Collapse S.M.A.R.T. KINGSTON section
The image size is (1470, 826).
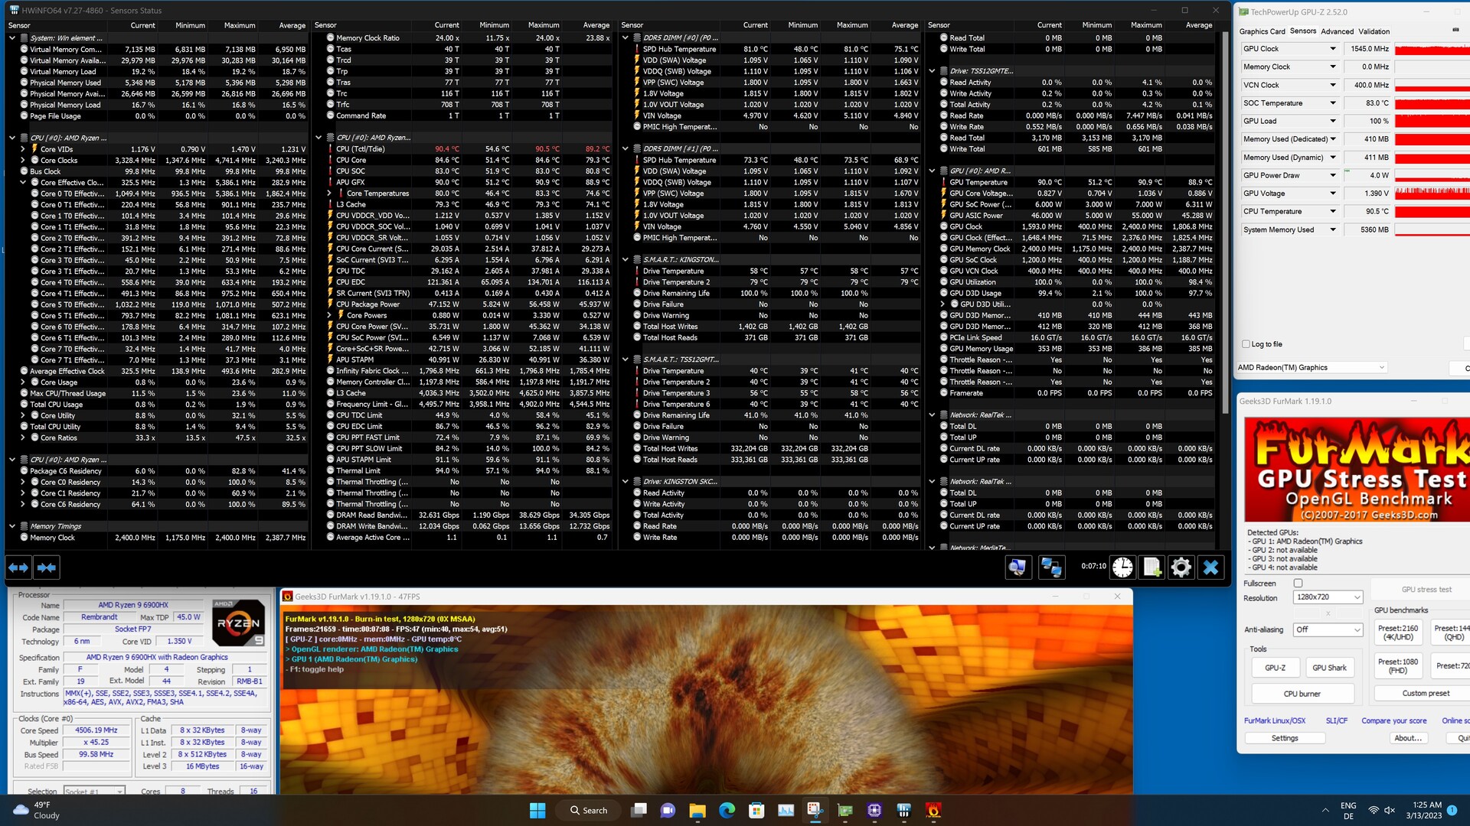(626, 259)
